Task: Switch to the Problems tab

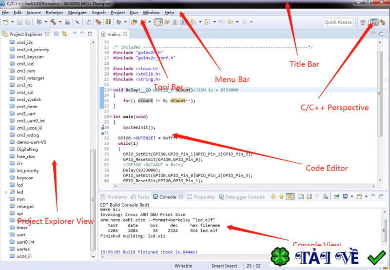Action: [x=114, y=197]
